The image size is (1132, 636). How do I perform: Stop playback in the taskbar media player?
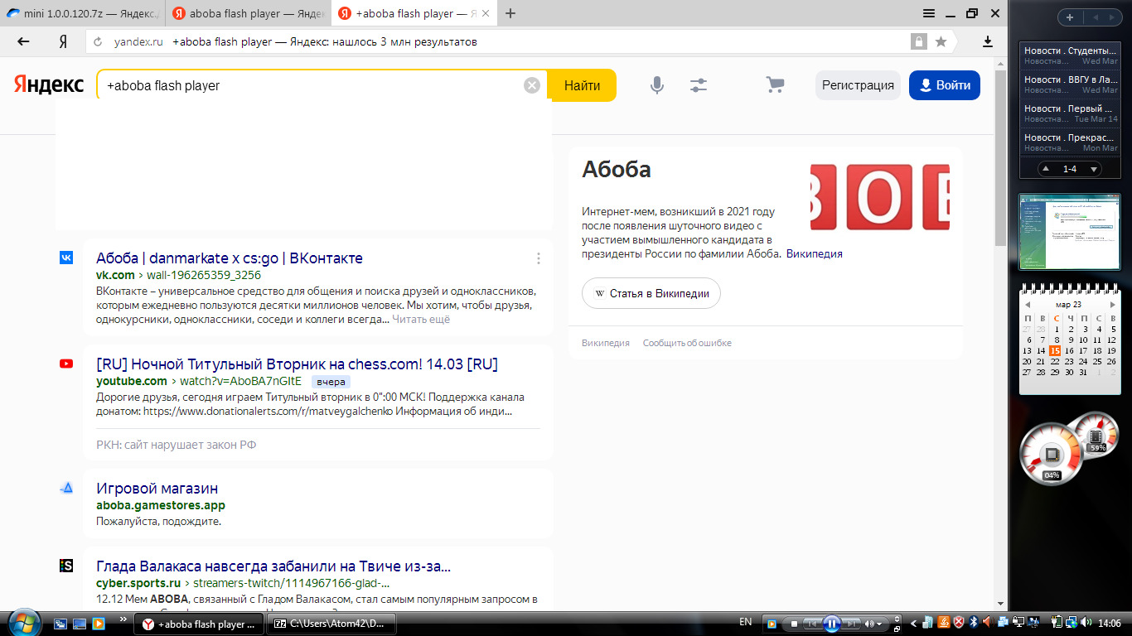click(794, 624)
